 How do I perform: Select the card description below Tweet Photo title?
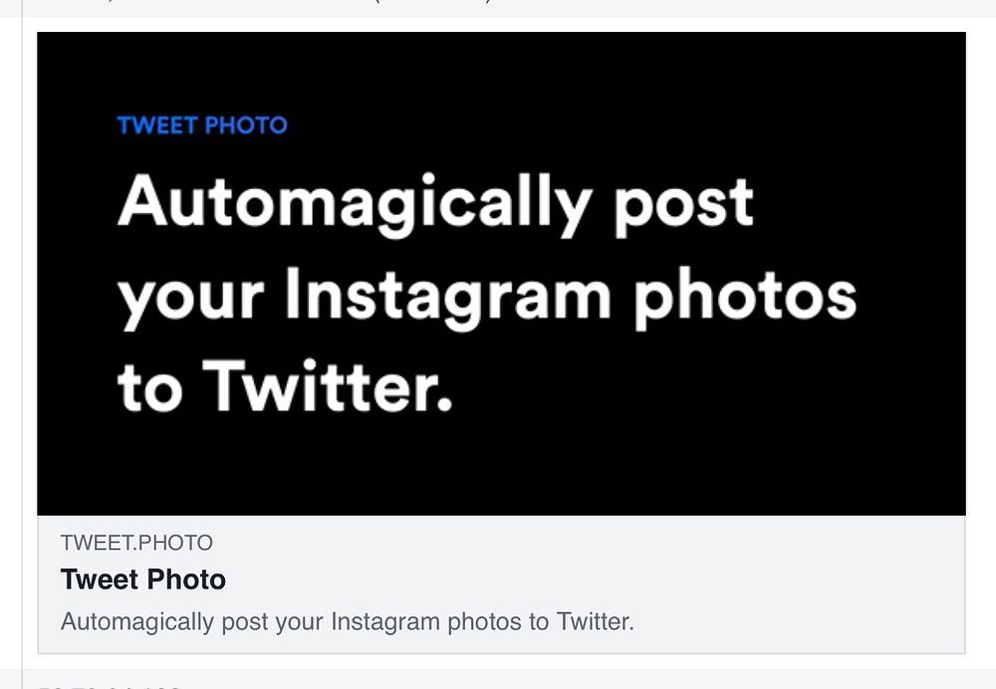pos(347,622)
